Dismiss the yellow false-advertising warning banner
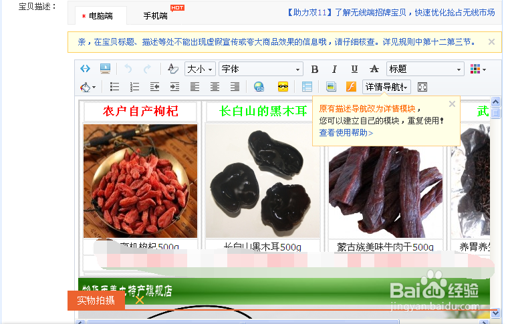Image resolution: width=508 pixels, height=324 pixels. click(x=491, y=42)
